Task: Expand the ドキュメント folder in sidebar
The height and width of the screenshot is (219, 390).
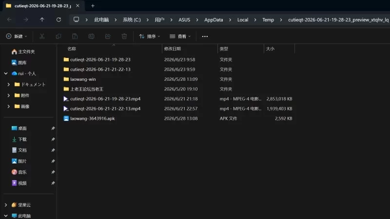Action: tap(9, 84)
